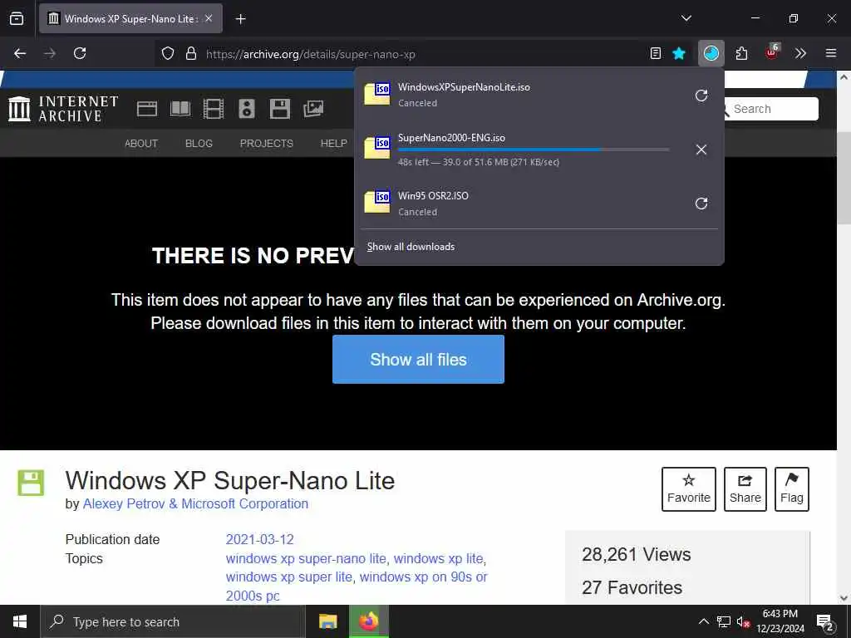Image resolution: width=851 pixels, height=638 pixels.
Task: Open the 2021-03-12 publication date link
Action: tap(259, 540)
